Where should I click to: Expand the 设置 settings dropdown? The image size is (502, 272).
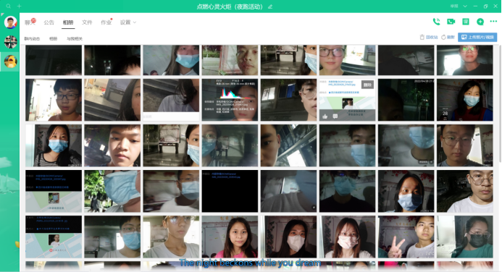(128, 22)
